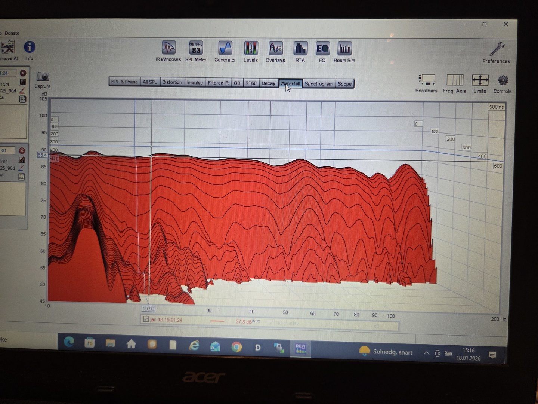The image size is (538, 404).
Task: Open the IR Windows tool
Action: [x=168, y=51]
